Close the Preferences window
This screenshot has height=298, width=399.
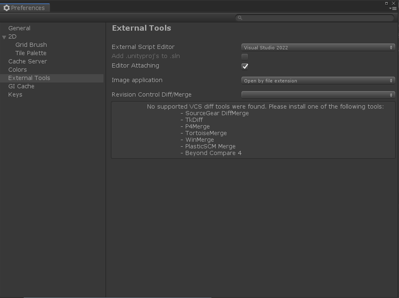[394, 3]
